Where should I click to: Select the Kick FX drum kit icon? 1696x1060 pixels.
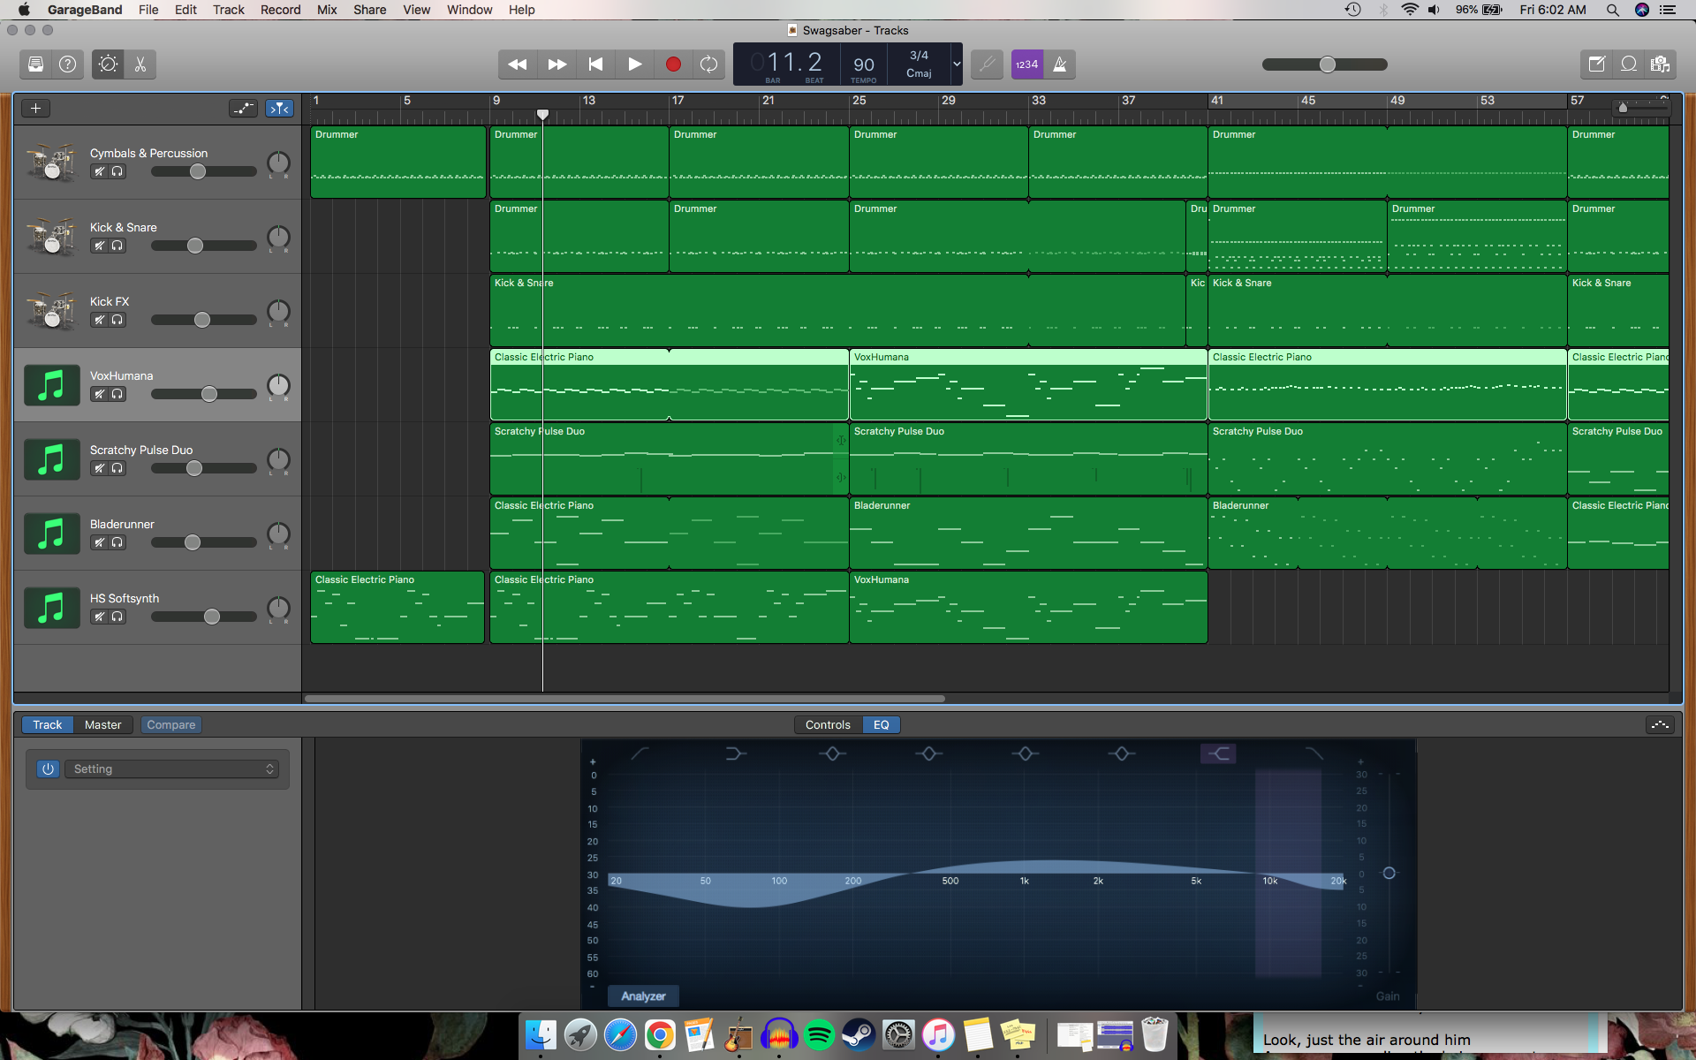click(51, 311)
